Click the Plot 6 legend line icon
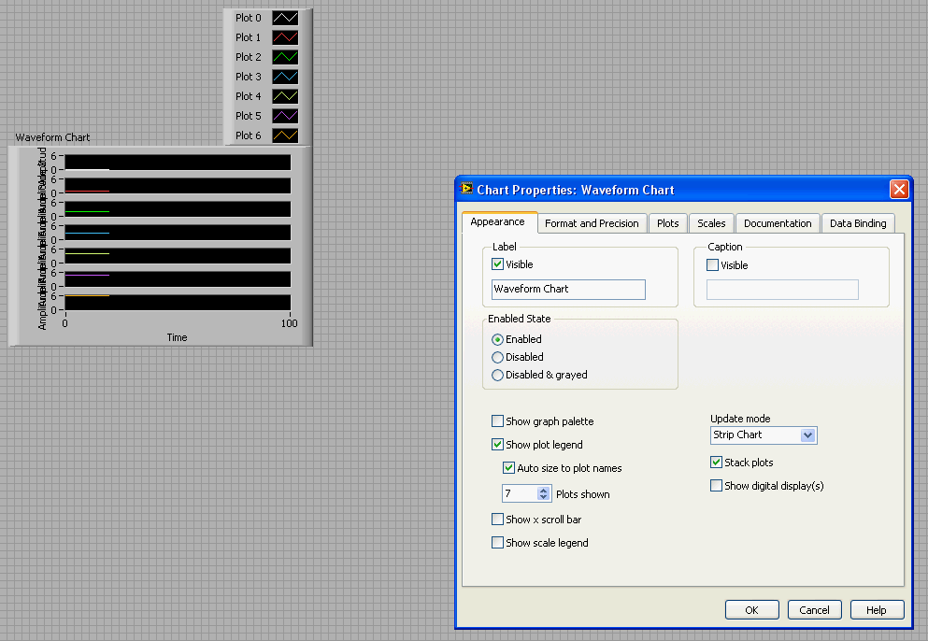This screenshot has width=928, height=641. (285, 135)
